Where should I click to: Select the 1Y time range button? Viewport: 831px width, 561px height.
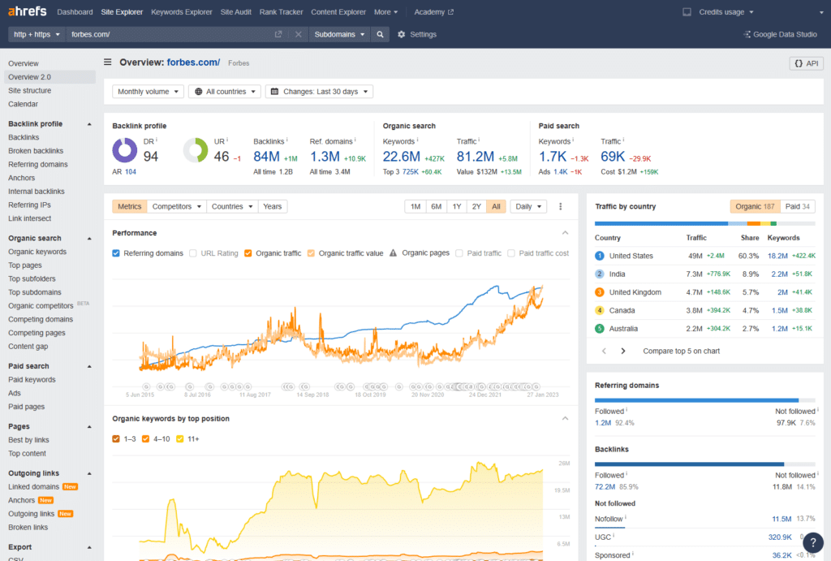tap(457, 206)
